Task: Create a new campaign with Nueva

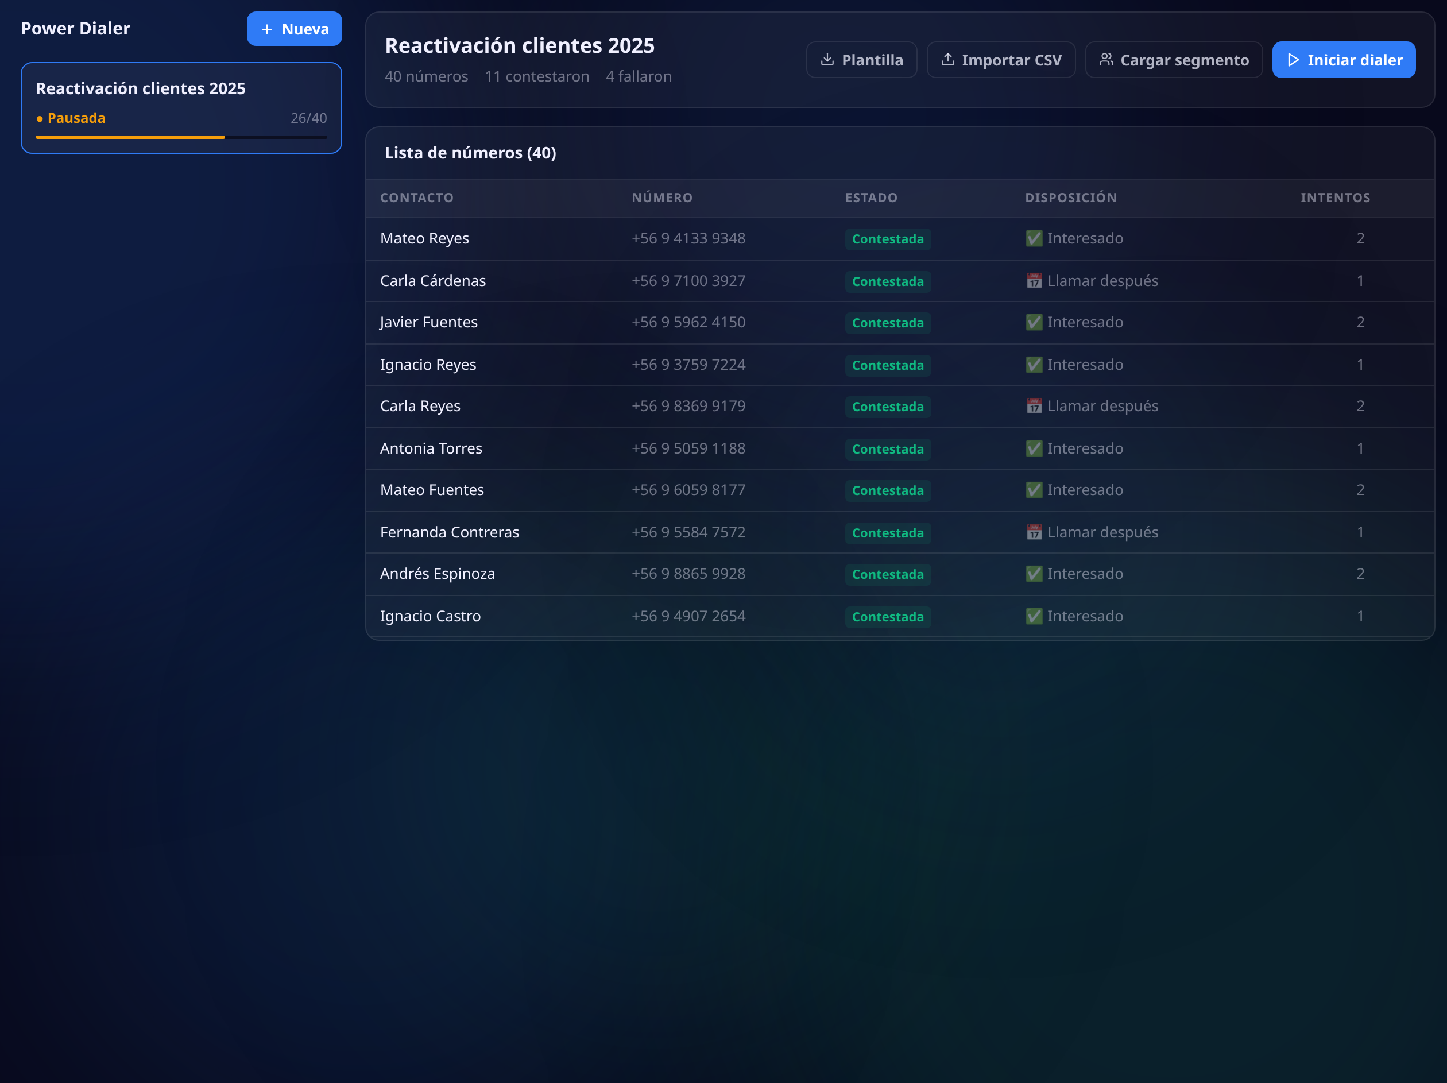Action: pyautogui.click(x=294, y=29)
